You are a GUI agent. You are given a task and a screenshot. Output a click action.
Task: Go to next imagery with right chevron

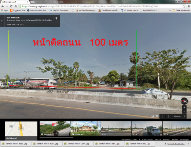(x=168, y=116)
